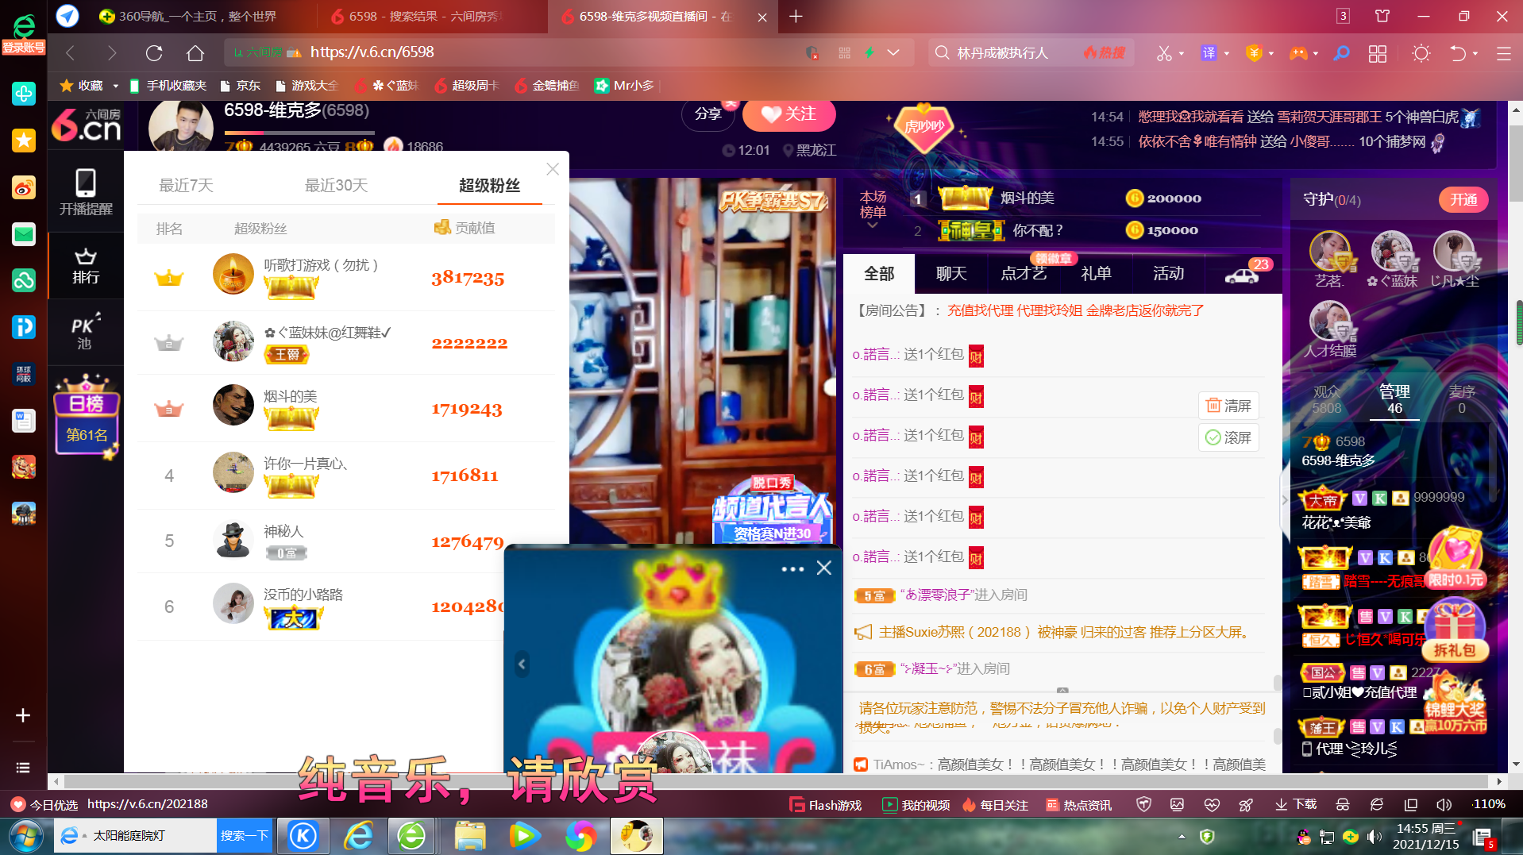Screen dimensions: 1523x855
Task: Open the PK池 sidebar icon
Action: coord(86,332)
